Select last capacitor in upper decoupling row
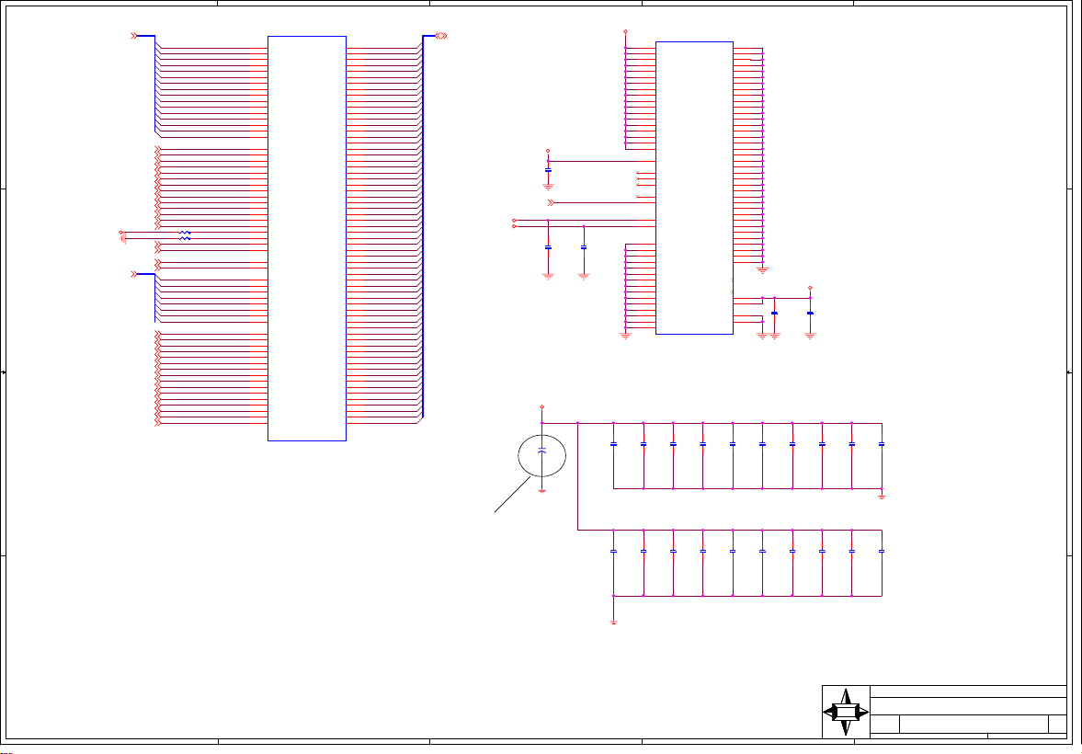This screenshot has height=754, width=1082. [882, 445]
